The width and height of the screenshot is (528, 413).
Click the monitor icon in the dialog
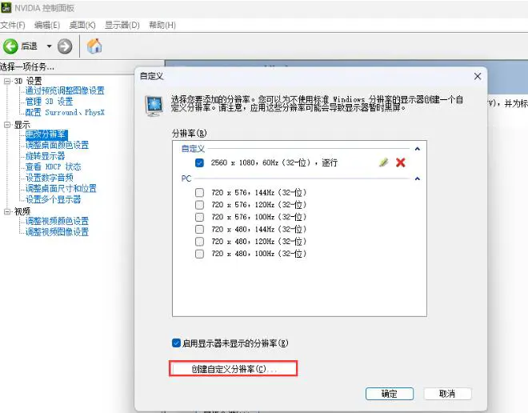tap(154, 106)
